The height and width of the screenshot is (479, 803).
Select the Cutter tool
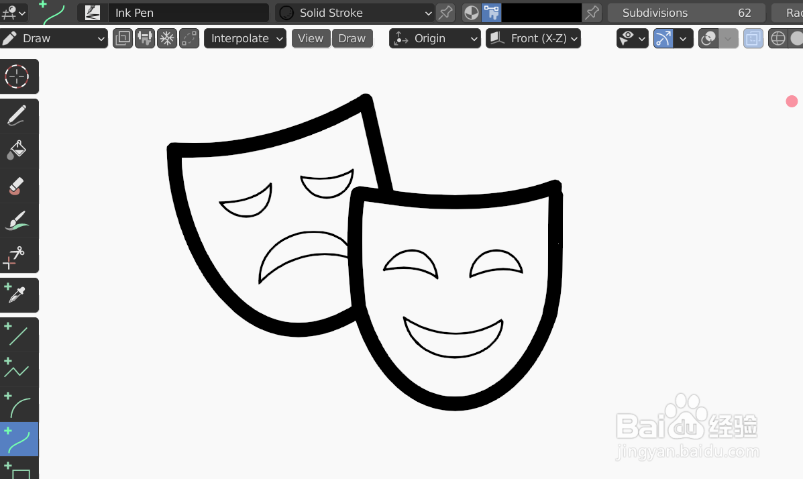point(17,255)
